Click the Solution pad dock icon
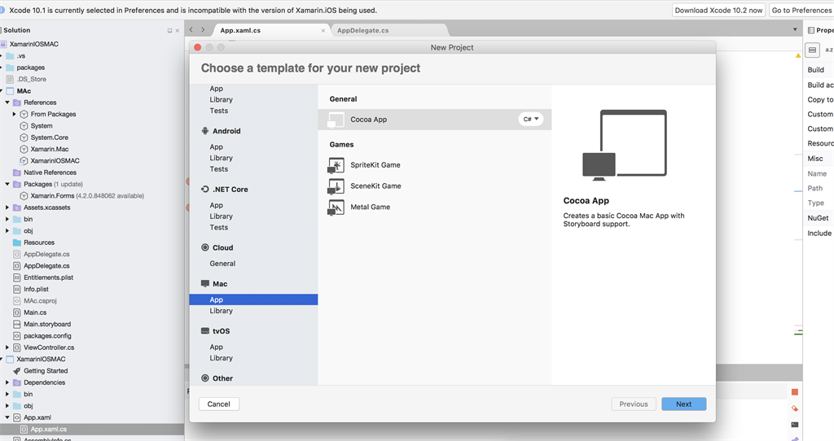Image resolution: width=834 pixels, height=441 pixels. point(169,31)
